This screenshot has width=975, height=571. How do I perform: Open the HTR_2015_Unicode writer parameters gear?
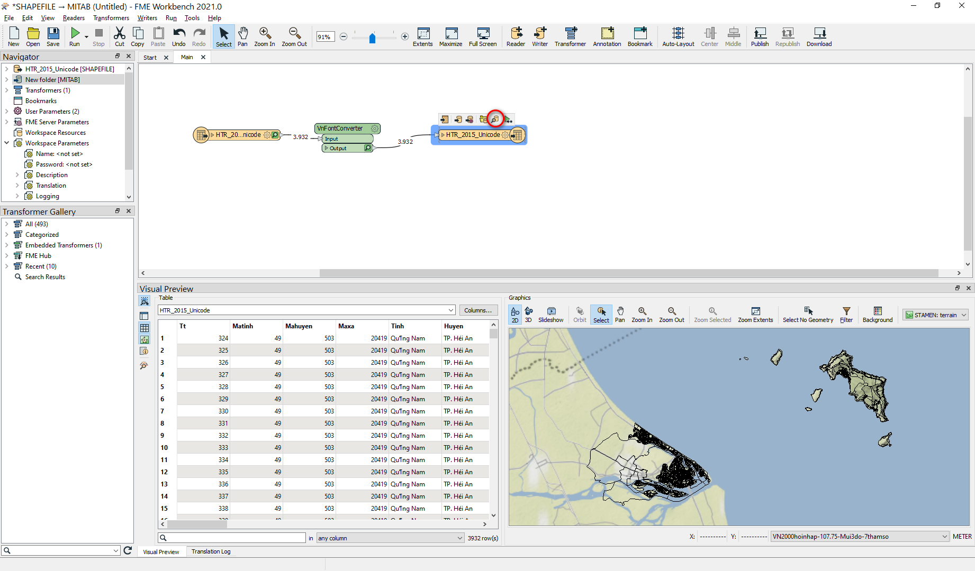[505, 135]
